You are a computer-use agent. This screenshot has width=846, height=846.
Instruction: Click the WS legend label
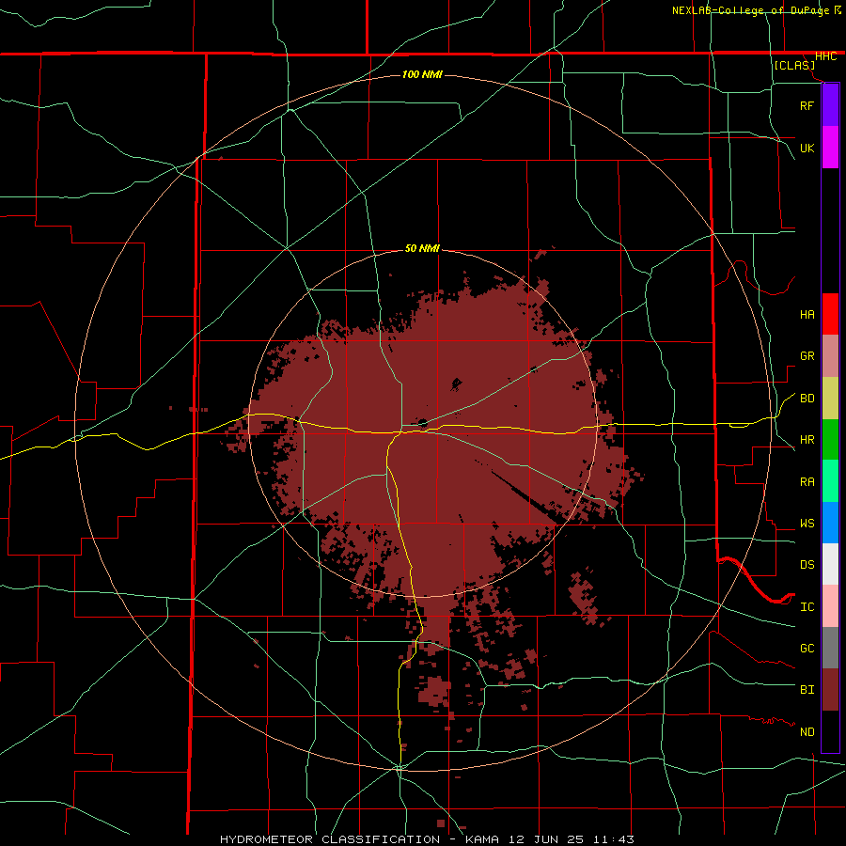click(807, 524)
